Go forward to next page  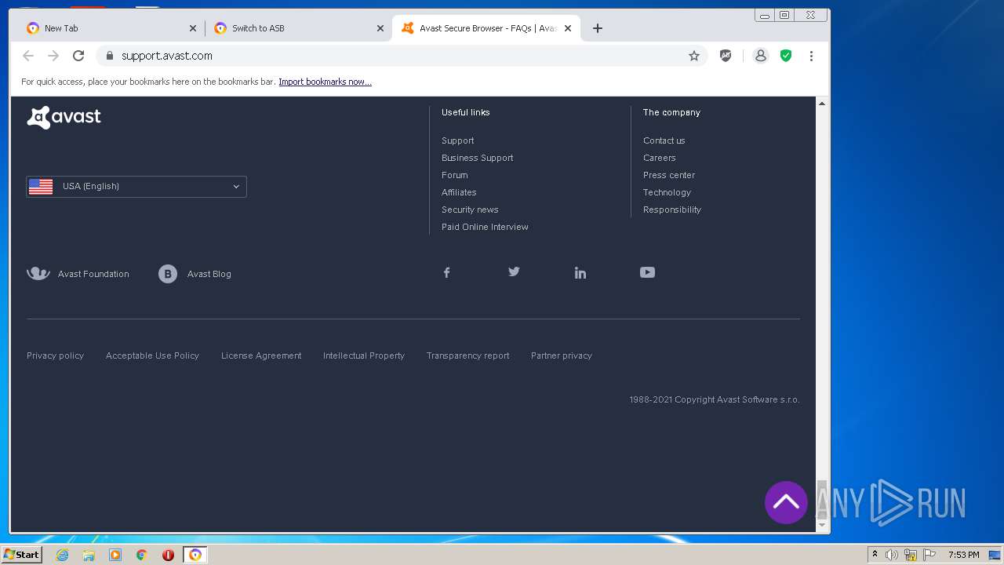pos(53,56)
